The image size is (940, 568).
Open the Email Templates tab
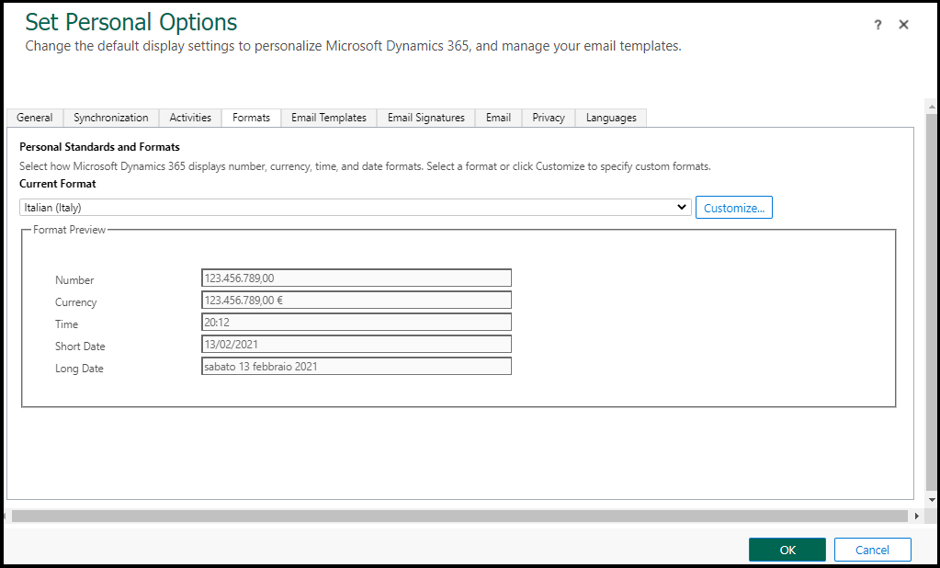coord(328,118)
